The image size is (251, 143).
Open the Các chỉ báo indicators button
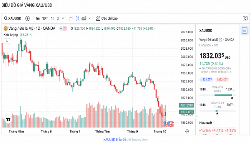tap(107, 18)
